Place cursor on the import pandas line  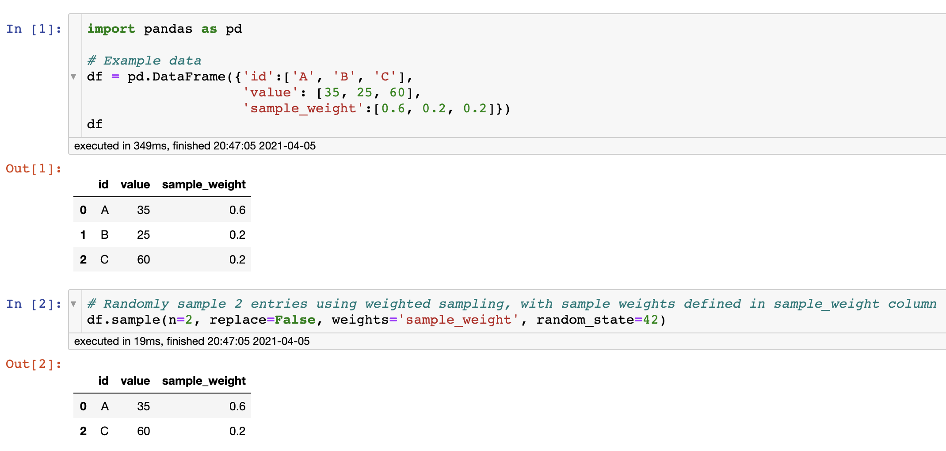pyautogui.click(x=164, y=29)
